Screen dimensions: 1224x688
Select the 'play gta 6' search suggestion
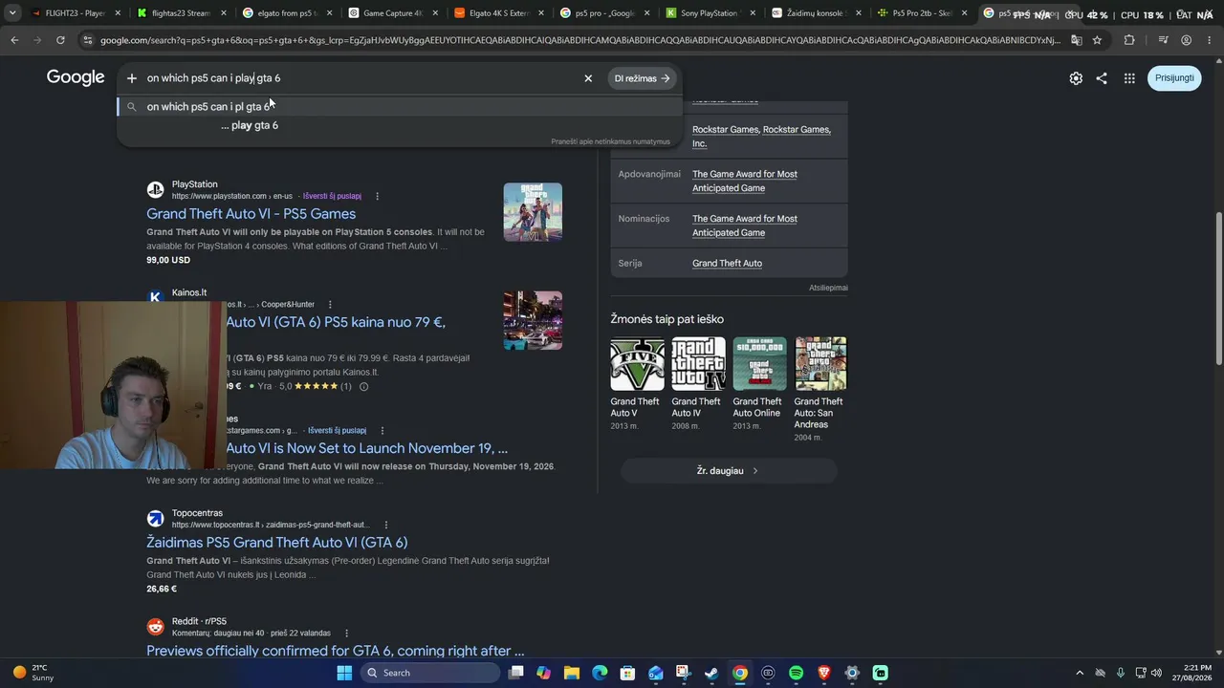click(250, 125)
